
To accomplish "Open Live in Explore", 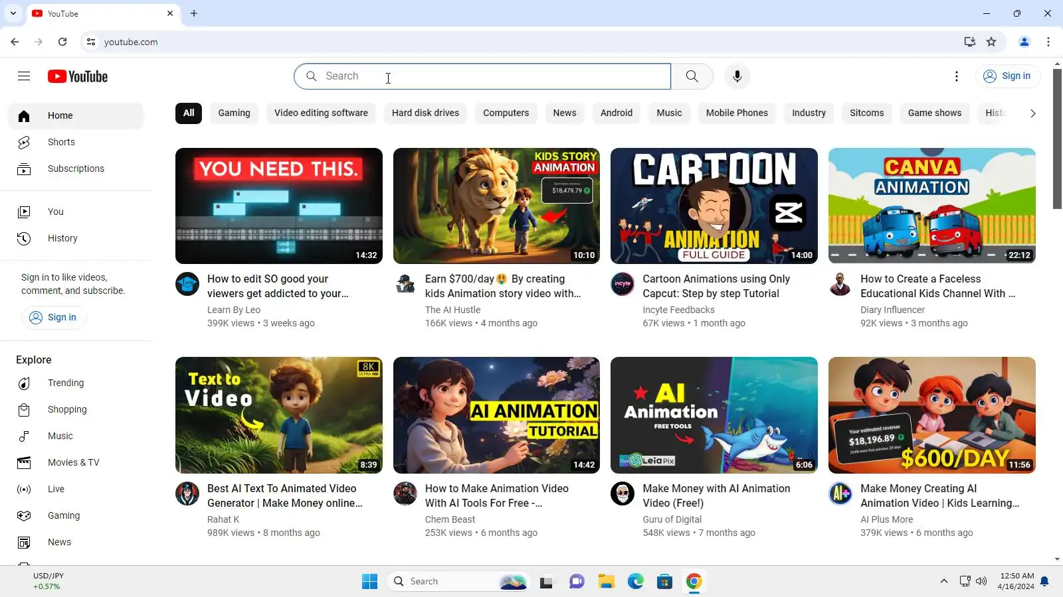I will [x=76, y=489].
